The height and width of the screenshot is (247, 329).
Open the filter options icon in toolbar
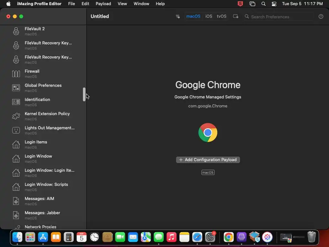coord(177,16)
